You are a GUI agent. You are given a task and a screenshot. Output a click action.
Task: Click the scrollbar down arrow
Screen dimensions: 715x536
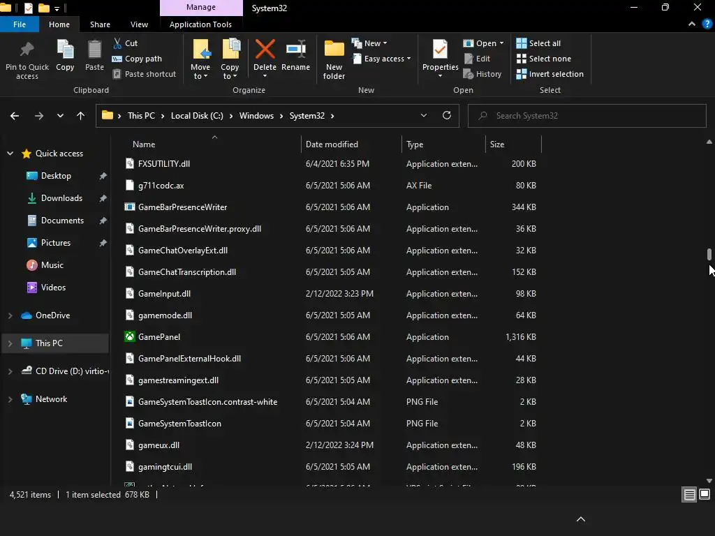tap(709, 480)
